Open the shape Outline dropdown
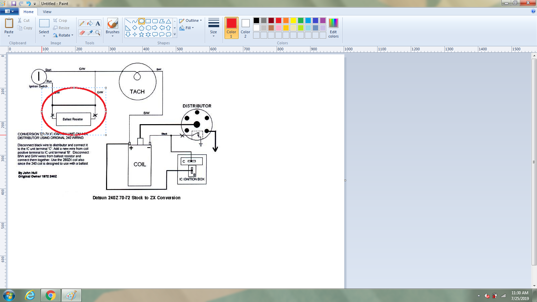The width and height of the screenshot is (537, 302). pos(191,20)
